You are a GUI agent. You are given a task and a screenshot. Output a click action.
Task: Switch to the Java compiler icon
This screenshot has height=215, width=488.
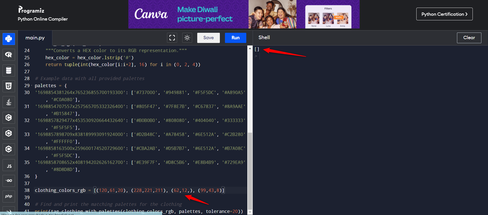pos(9,102)
